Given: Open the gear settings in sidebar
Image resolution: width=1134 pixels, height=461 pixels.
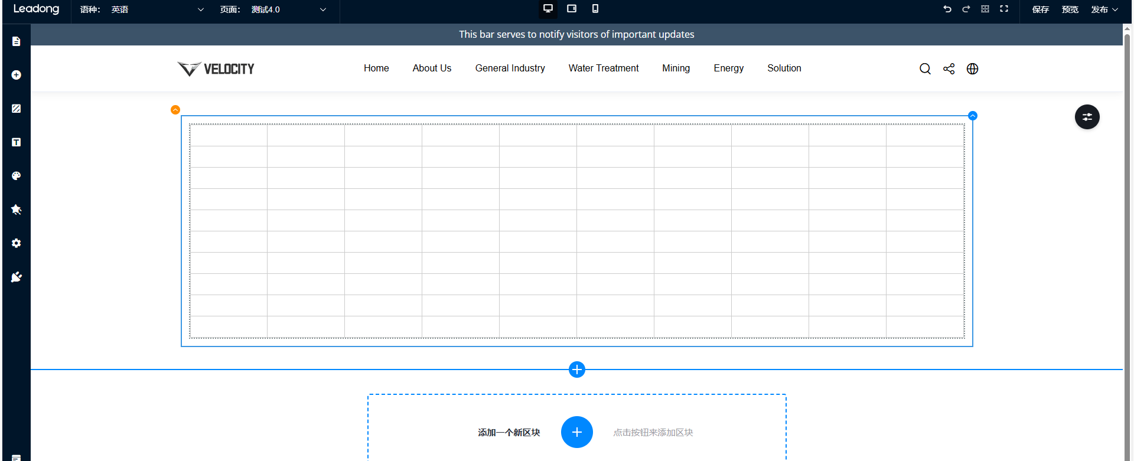Looking at the screenshot, I should click(17, 243).
